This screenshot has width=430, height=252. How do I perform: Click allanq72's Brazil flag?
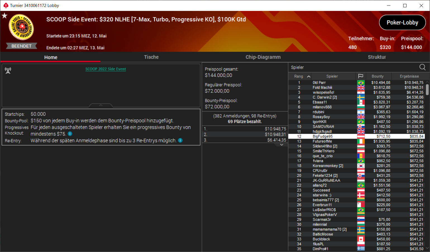pyautogui.click(x=361, y=185)
